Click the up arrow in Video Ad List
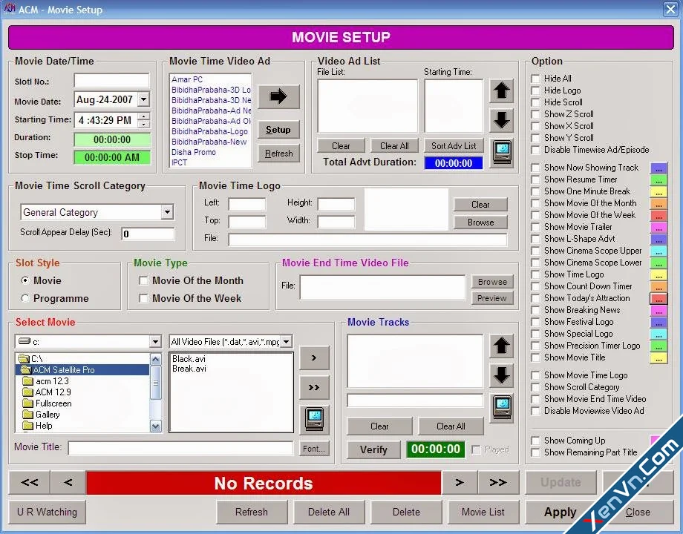 click(x=501, y=90)
